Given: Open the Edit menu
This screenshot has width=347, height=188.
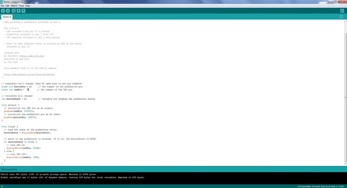Looking at the screenshot, I should pyautogui.click(x=7, y=6).
